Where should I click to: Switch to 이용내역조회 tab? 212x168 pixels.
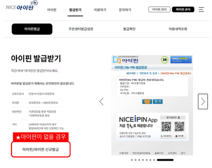178,29
